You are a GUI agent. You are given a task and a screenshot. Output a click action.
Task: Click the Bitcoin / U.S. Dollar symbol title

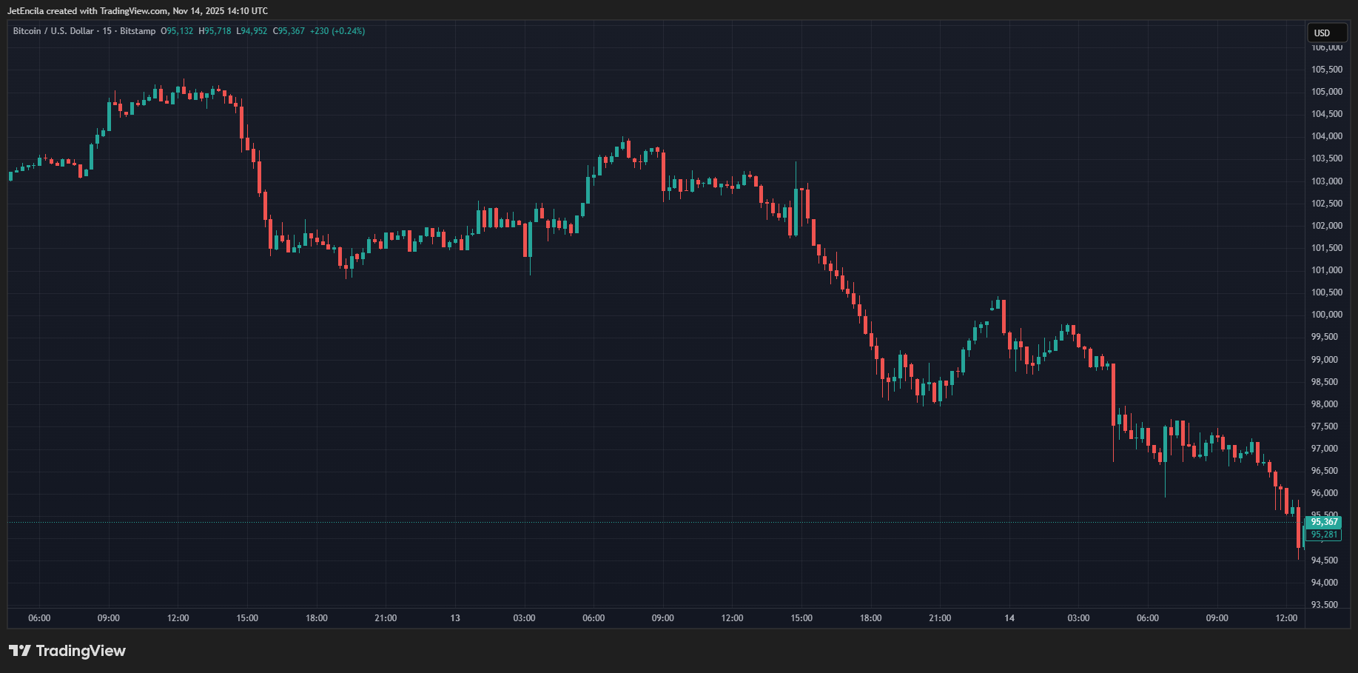coord(53,31)
